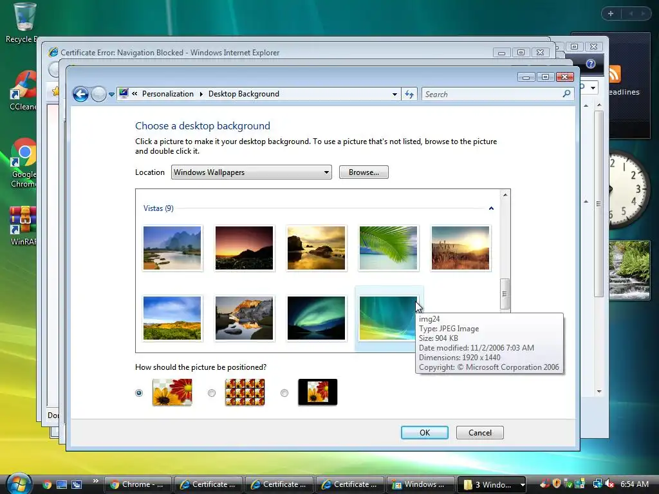659x494 pixels.
Task: Select the misty river mountains wallpaper
Action: [x=172, y=248]
